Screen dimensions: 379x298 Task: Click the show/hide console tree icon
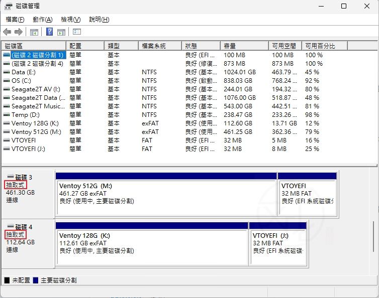(x=34, y=32)
